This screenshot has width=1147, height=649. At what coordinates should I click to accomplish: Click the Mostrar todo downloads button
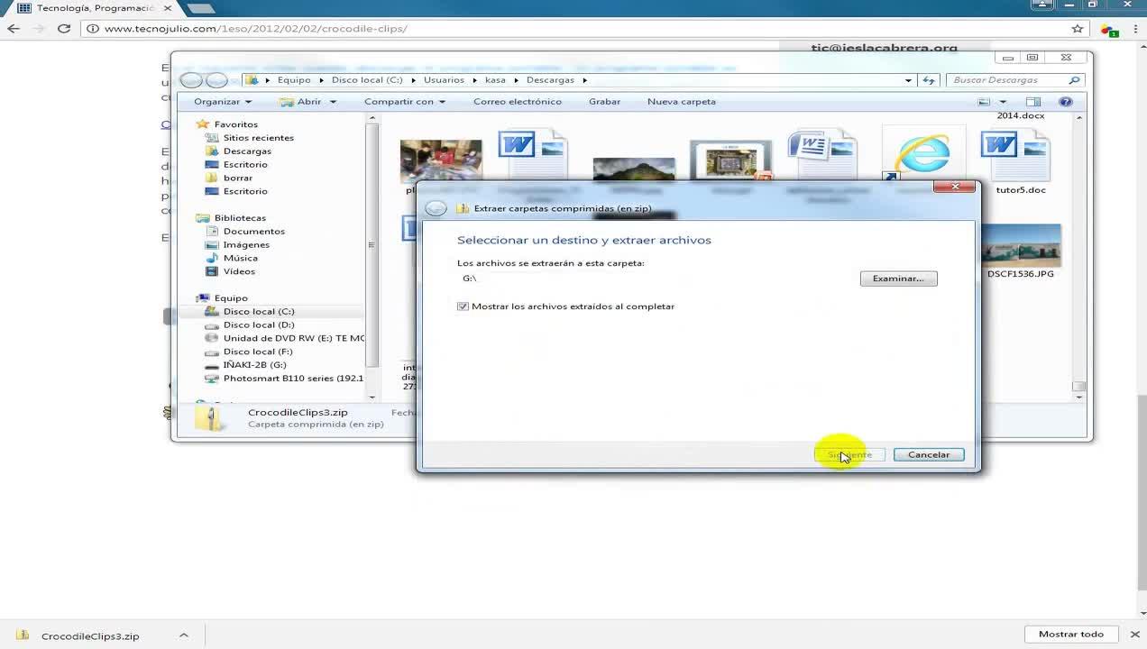point(1070,634)
